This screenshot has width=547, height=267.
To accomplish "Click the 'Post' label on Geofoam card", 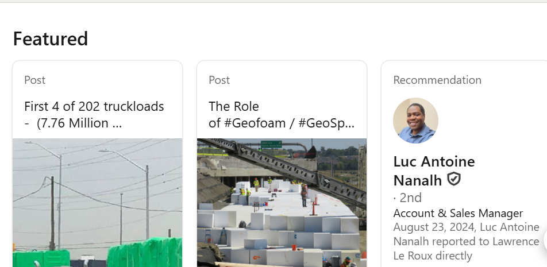I will 219,80.
